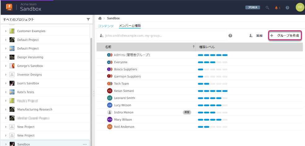The width and height of the screenshot is (305, 146).
Task: Set permission level bar for Ketan Somani
Action: click(212, 91)
